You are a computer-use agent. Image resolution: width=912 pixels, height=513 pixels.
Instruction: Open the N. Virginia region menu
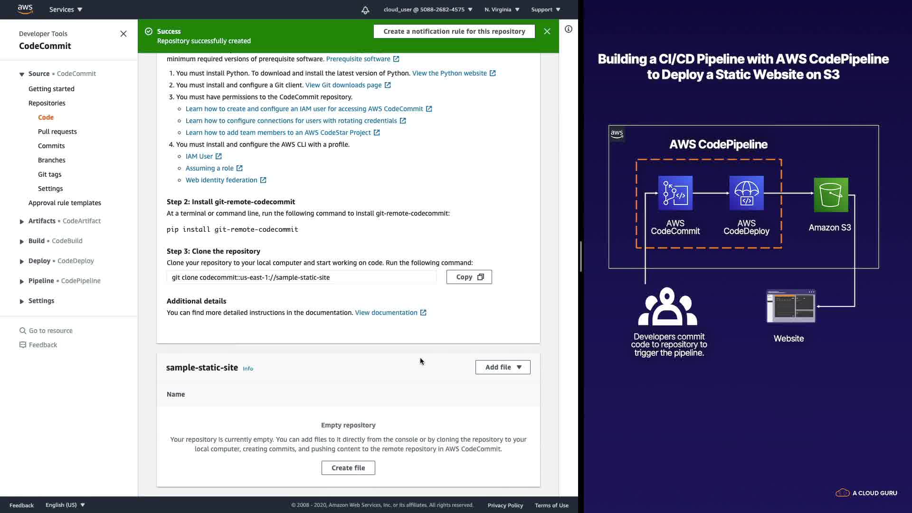[x=502, y=9]
